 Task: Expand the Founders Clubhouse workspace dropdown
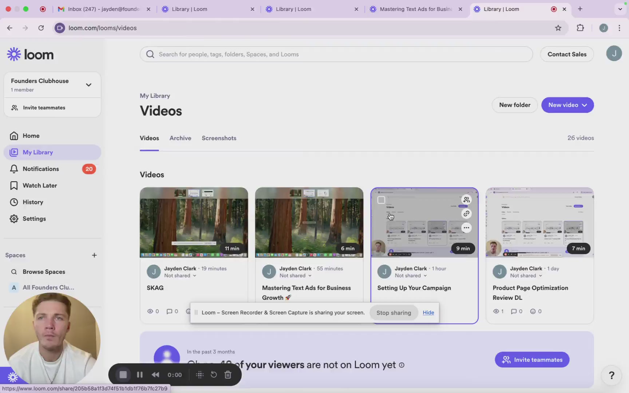[88, 85]
